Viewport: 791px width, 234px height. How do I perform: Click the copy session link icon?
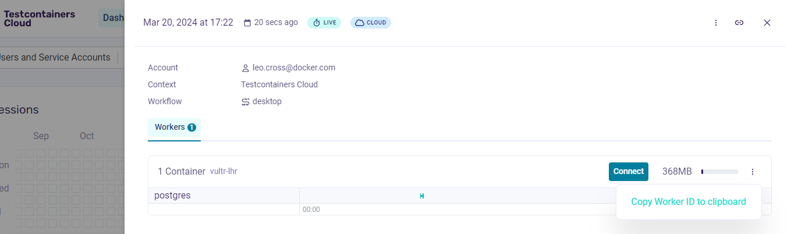tap(739, 23)
